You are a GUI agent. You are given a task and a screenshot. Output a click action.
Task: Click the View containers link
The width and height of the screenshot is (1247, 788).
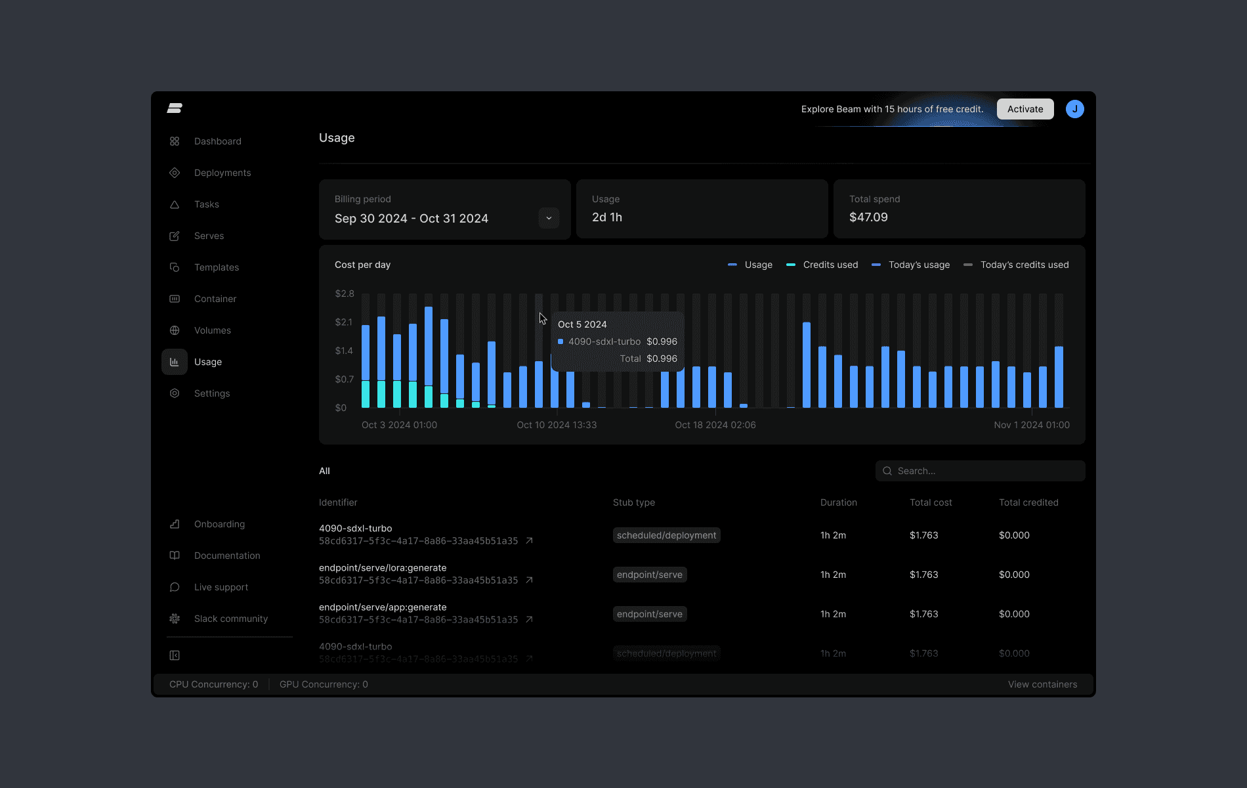[x=1043, y=684]
